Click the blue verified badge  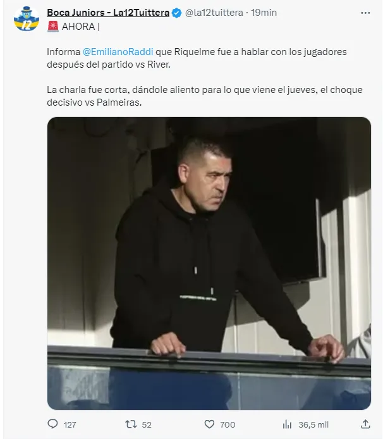176,13
